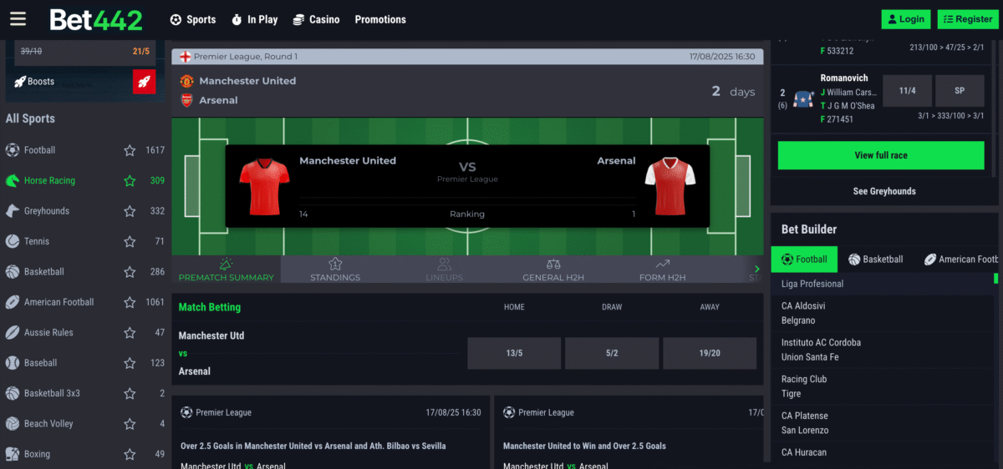
Task: Favorite Greyhounds with its star
Action: click(x=130, y=211)
